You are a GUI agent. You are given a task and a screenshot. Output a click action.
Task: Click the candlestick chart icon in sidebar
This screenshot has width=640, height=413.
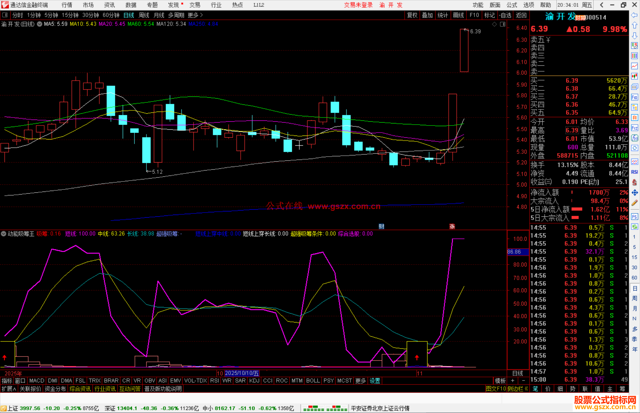point(634,76)
